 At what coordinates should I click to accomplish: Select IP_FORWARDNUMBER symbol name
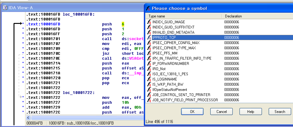tap(171, 64)
